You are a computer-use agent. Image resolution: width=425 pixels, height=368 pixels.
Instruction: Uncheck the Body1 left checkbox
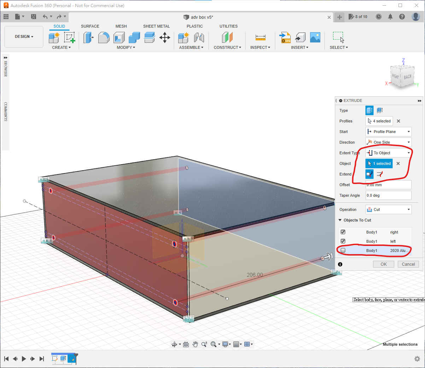pyautogui.click(x=343, y=241)
